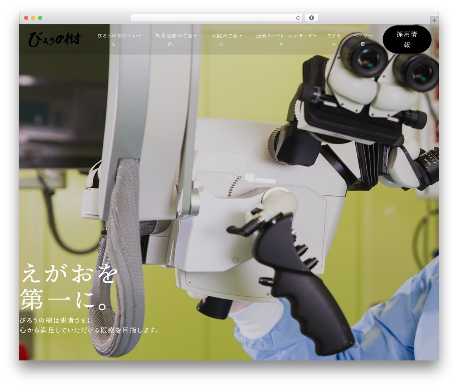Open a new tab with the plus button

tap(434, 20)
